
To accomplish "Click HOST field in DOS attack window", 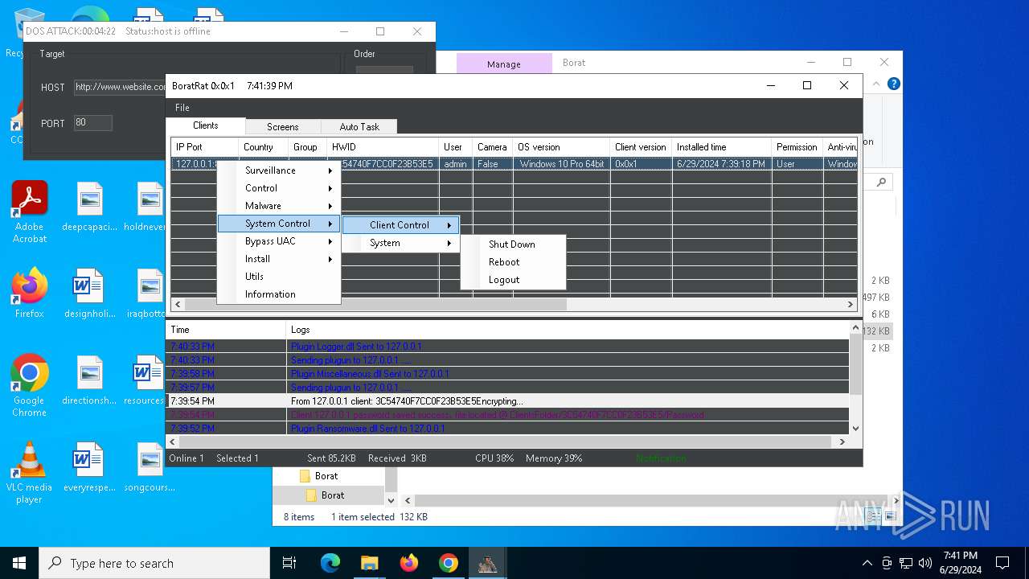I will point(121,87).
